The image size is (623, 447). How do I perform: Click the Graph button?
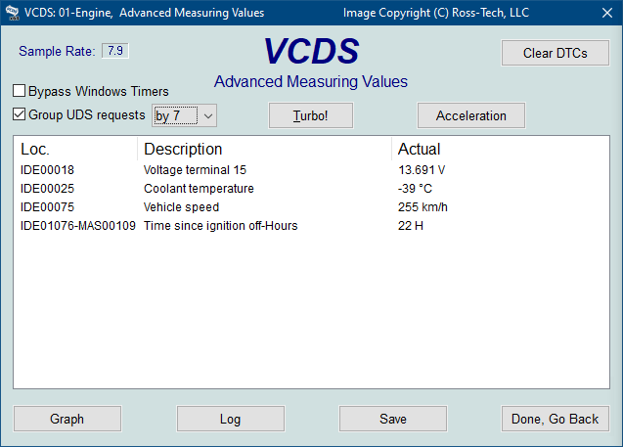(x=67, y=419)
